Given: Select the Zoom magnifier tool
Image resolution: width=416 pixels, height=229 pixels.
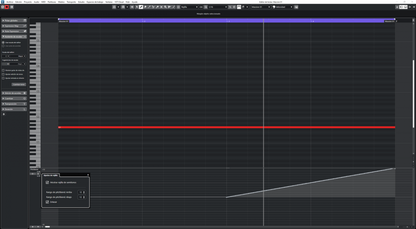Looking at the screenshot, I should pyautogui.click(x=165, y=7).
